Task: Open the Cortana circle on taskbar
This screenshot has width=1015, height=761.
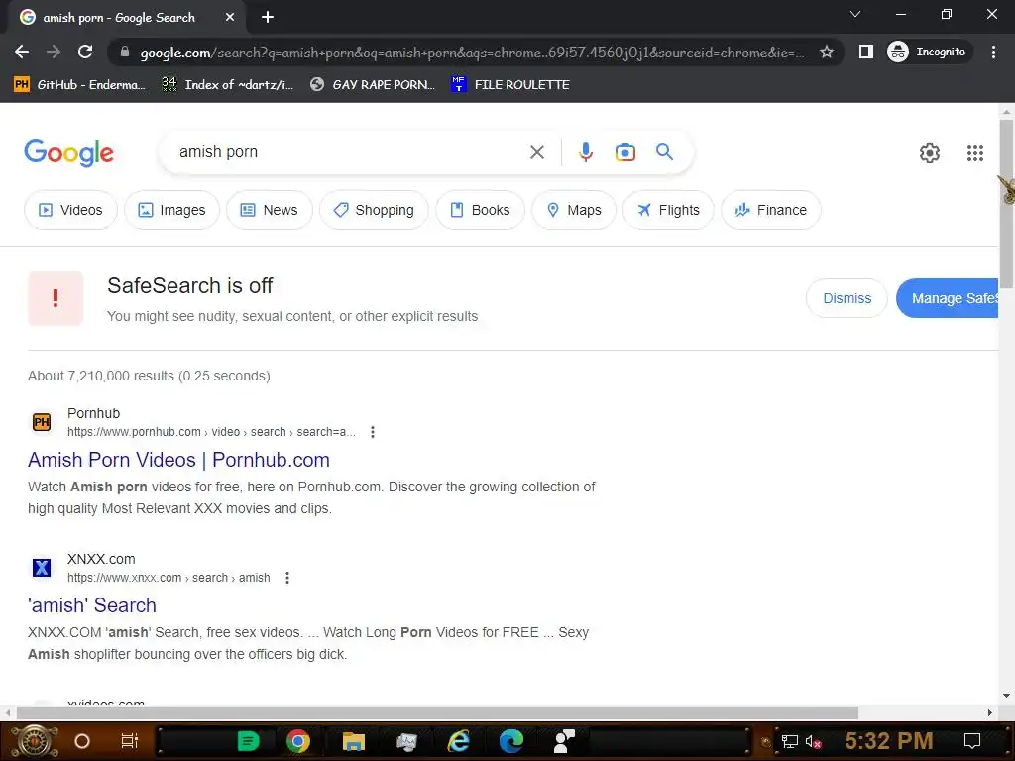Action: [82, 741]
